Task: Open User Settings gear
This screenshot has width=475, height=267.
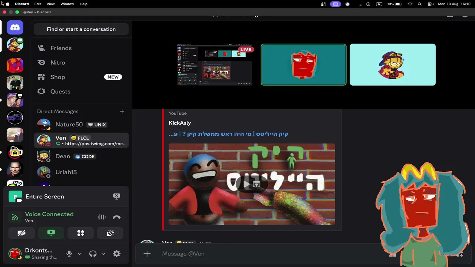Action: 117,254
